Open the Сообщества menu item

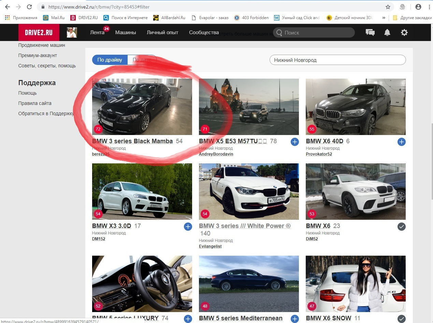pos(203,32)
